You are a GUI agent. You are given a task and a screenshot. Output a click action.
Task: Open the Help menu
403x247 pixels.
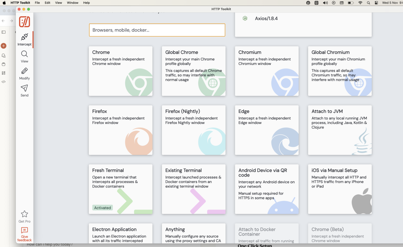pos(86,3)
